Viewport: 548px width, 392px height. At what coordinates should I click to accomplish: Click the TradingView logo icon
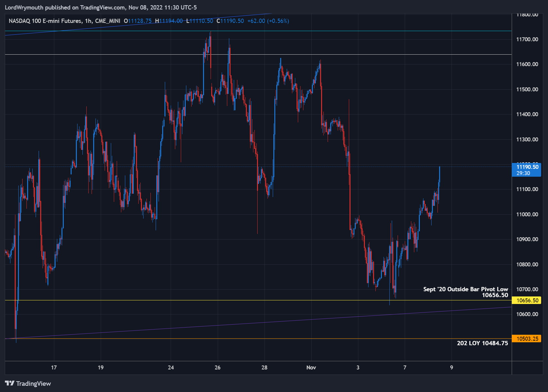point(9,383)
